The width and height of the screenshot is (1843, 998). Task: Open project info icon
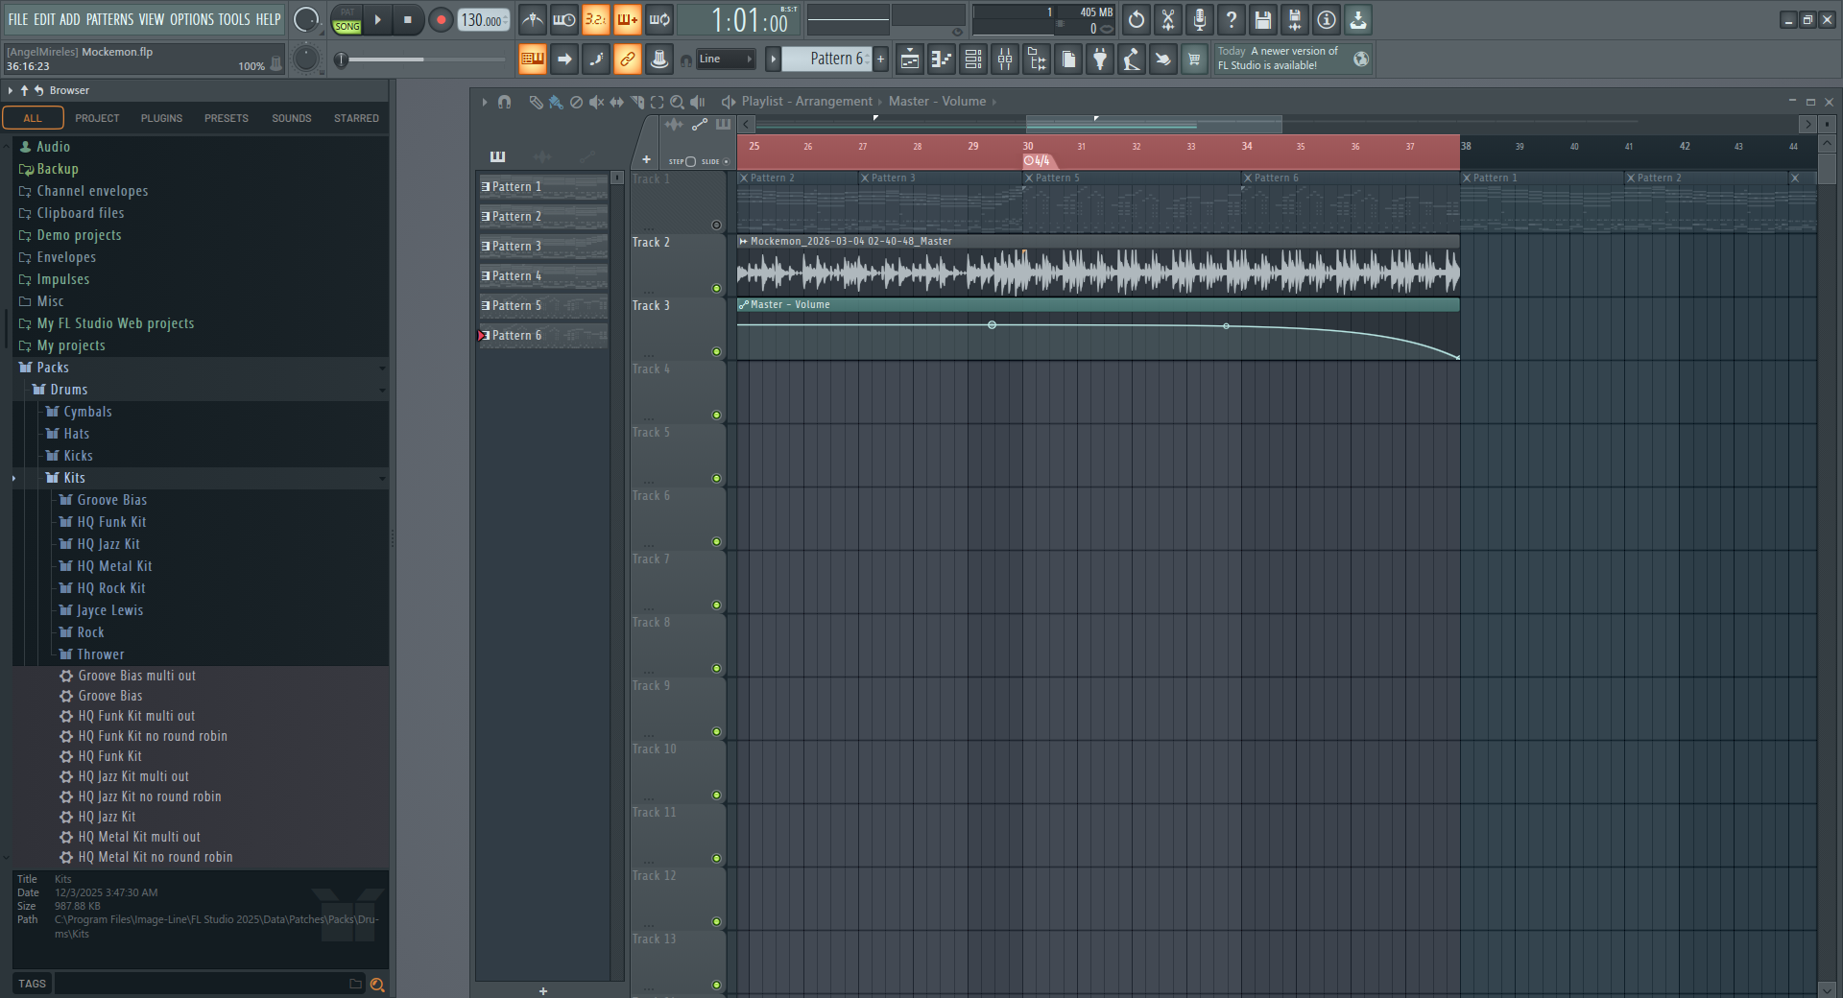pyautogui.click(x=1327, y=19)
